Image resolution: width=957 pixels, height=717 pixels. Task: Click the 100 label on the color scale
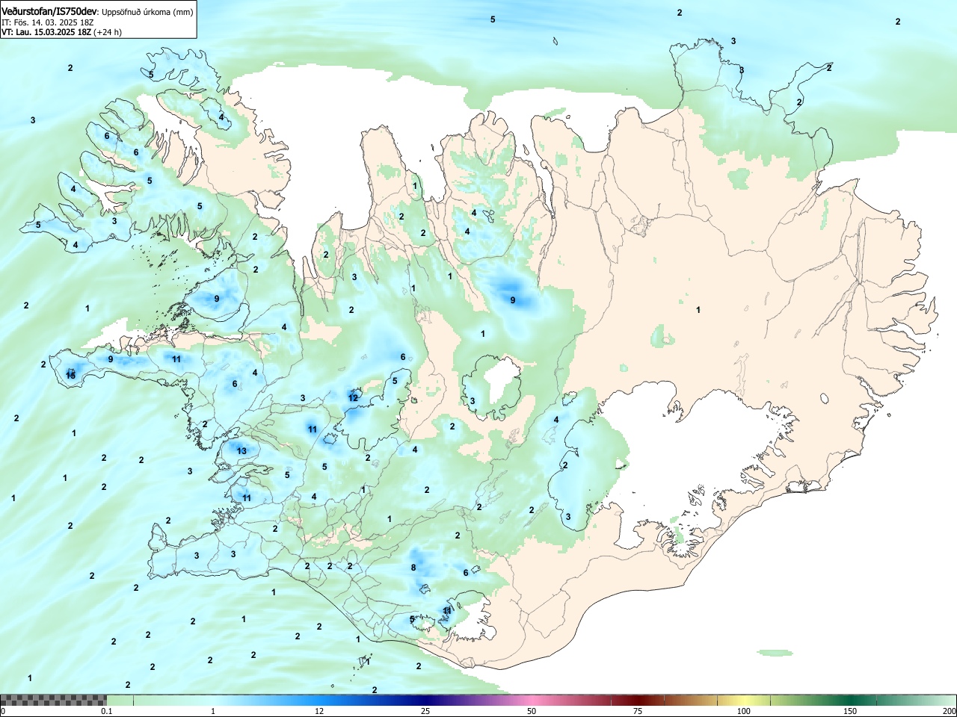(744, 711)
